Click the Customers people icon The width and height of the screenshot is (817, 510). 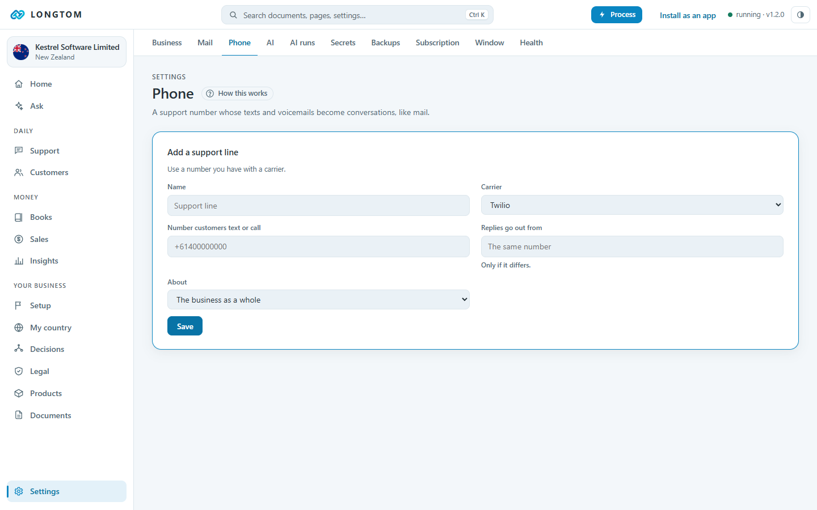pyautogui.click(x=19, y=172)
